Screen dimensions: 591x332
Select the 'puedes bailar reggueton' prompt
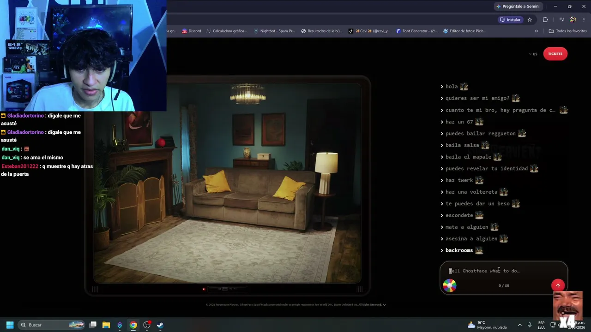480,134
